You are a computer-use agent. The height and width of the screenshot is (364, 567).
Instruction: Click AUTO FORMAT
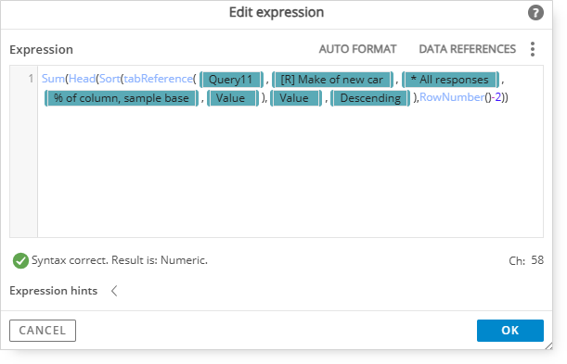(x=357, y=49)
